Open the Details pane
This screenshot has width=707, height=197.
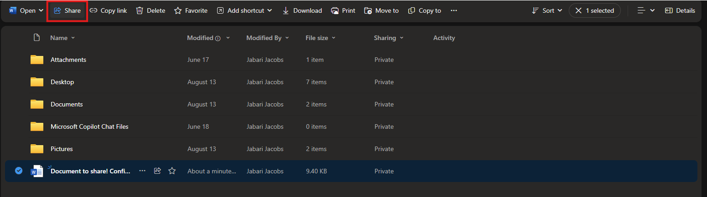[680, 10]
